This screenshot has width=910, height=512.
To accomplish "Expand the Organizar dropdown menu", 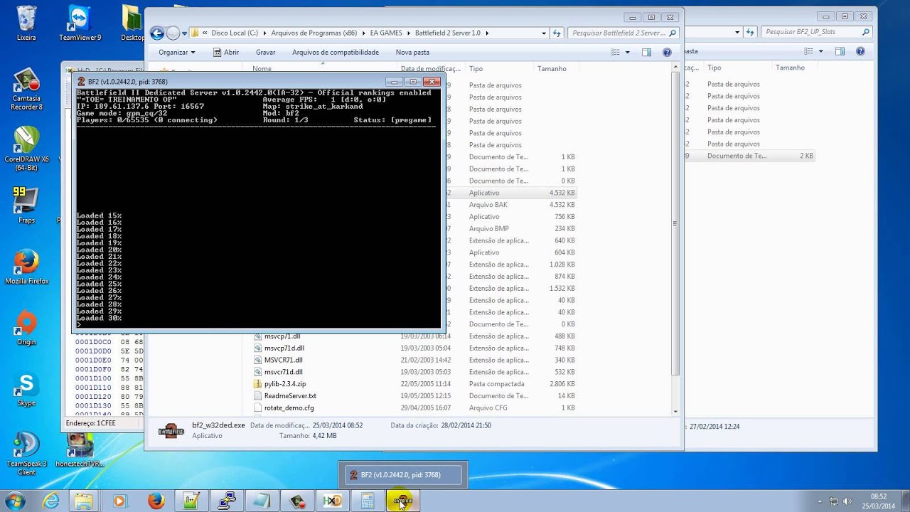I will [x=176, y=52].
